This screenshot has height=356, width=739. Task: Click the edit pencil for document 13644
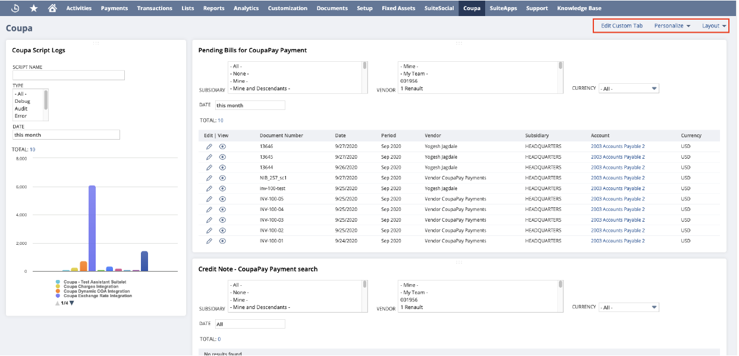coord(209,168)
